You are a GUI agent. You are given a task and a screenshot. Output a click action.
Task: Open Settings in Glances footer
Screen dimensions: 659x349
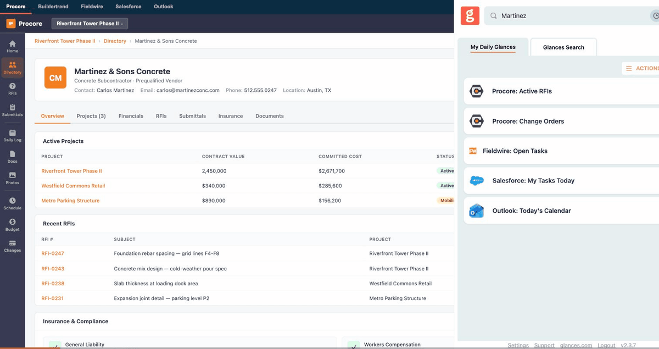point(518,345)
